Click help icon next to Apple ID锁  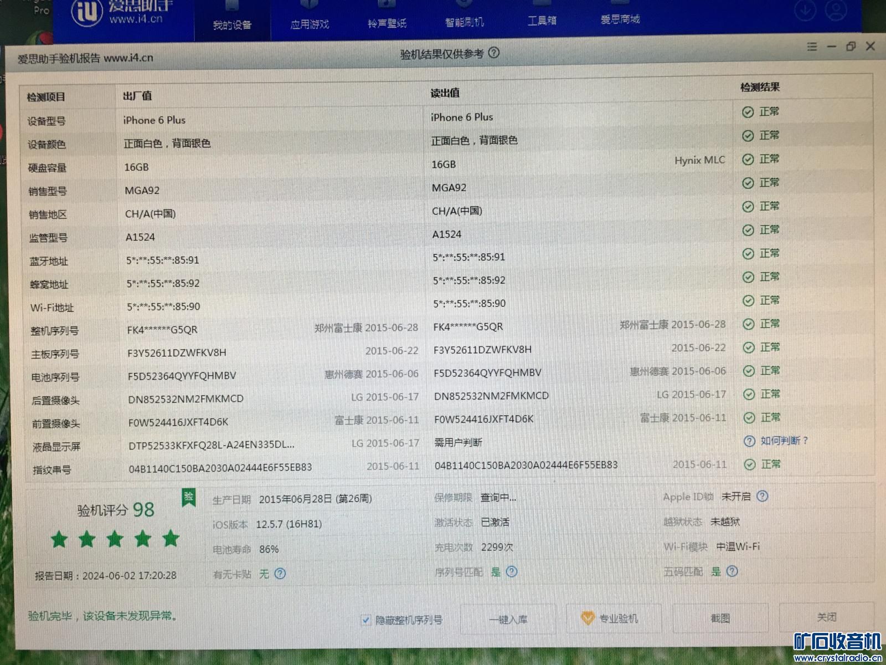coord(763,496)
